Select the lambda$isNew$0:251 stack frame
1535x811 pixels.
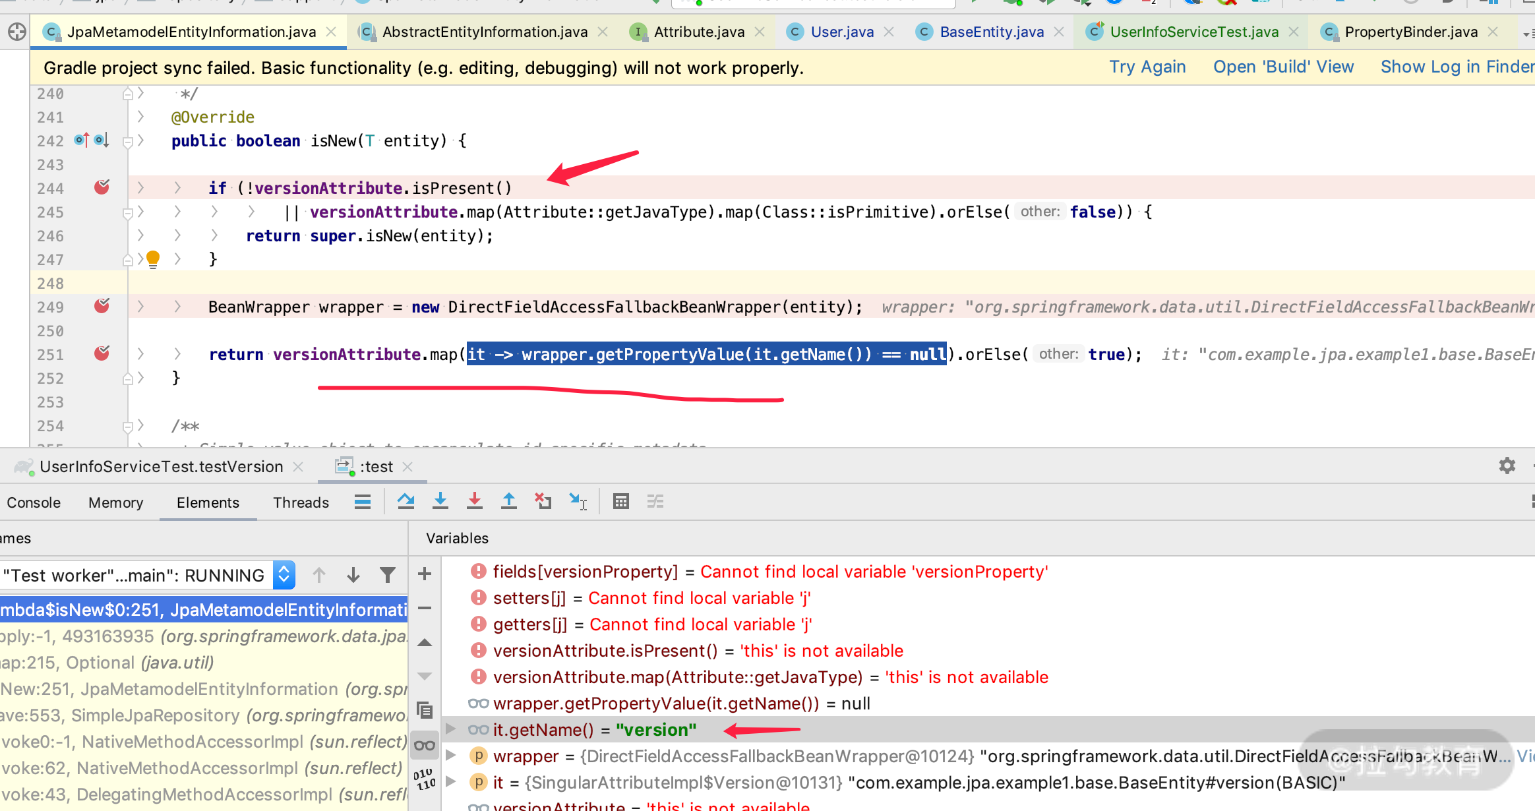coord(204,610)
